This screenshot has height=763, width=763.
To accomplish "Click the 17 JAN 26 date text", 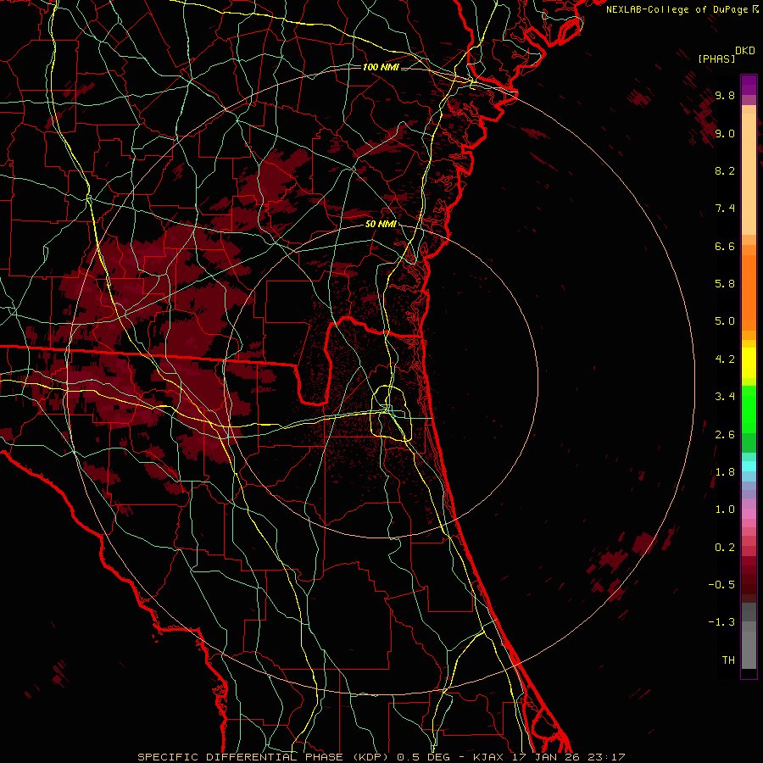I will click(x=545, y=757).
